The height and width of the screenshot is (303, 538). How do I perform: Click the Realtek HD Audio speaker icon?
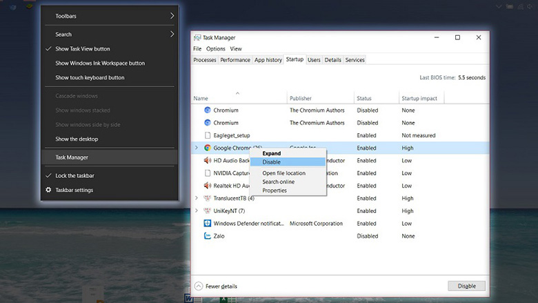pos(207,186)
